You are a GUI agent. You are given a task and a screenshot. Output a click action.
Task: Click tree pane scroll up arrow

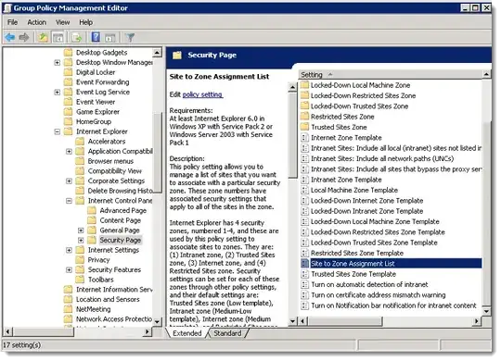[x=157, y=53]
